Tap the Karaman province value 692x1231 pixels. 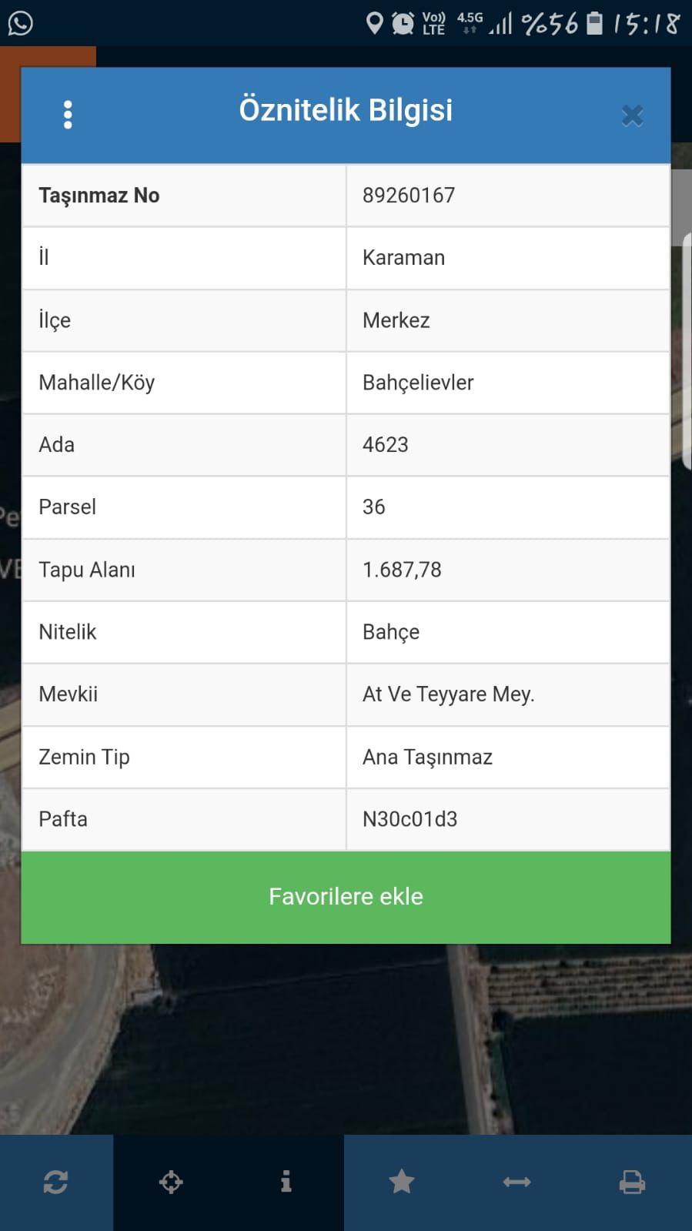point(403,258)
